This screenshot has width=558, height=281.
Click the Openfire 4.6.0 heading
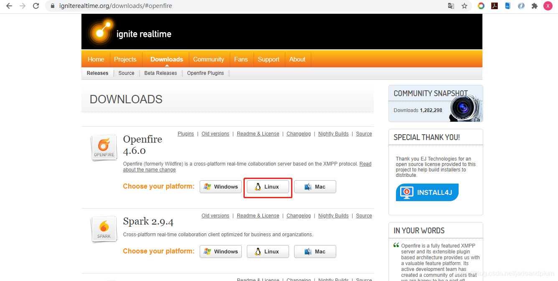[142, 145]
